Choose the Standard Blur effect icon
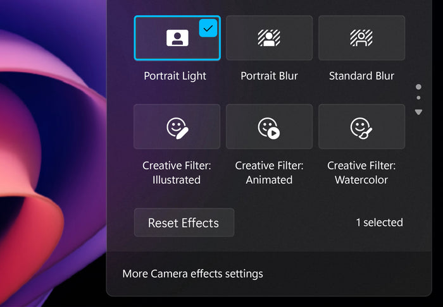443x307 pixels. pyautogui.click(x=361, y=38)
